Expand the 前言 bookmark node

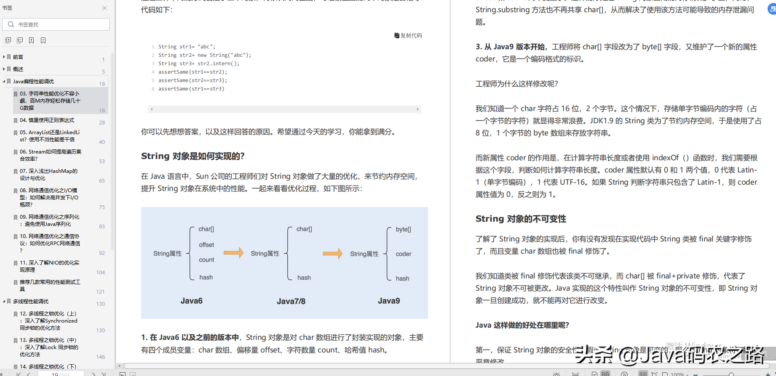4,57
